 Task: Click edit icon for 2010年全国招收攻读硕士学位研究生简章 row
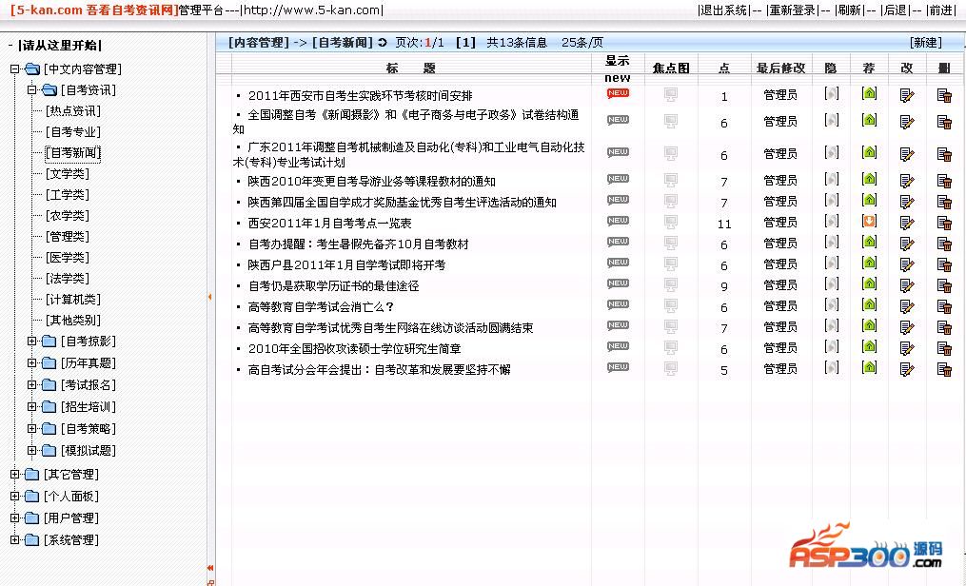pos(907,348)
